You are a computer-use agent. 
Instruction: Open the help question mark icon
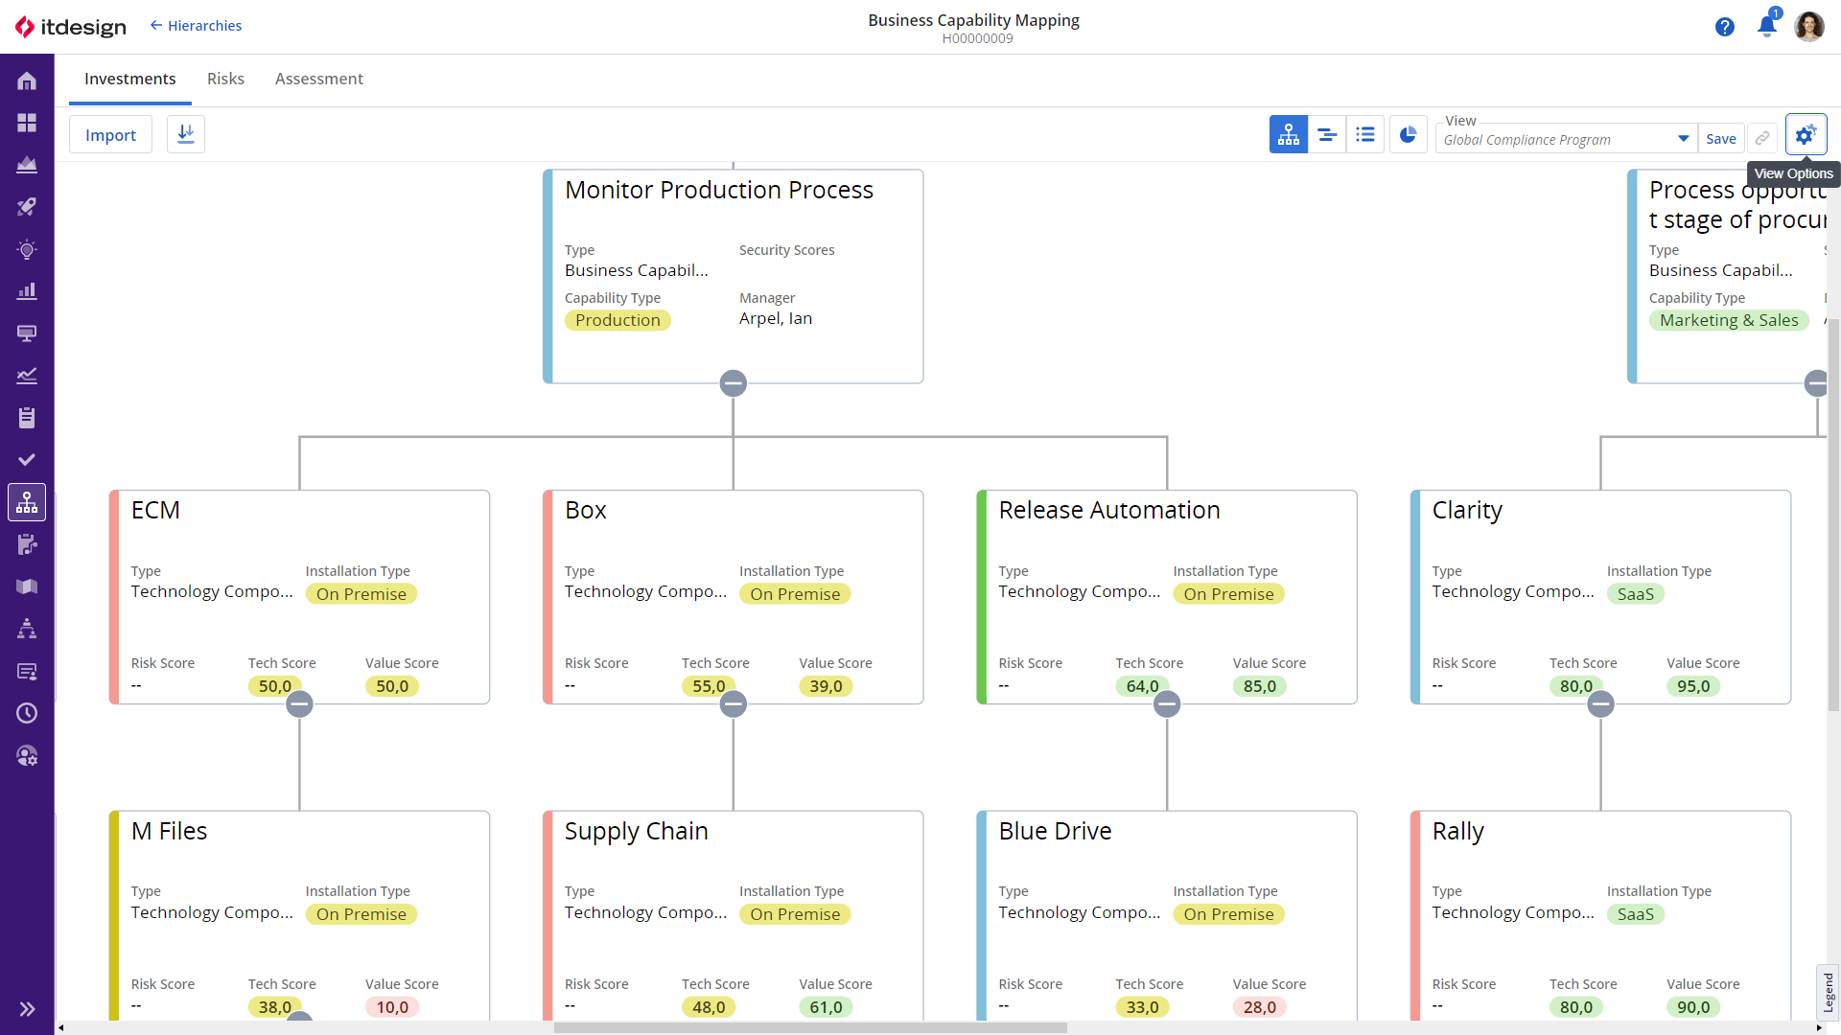[x=1724, y=27]
